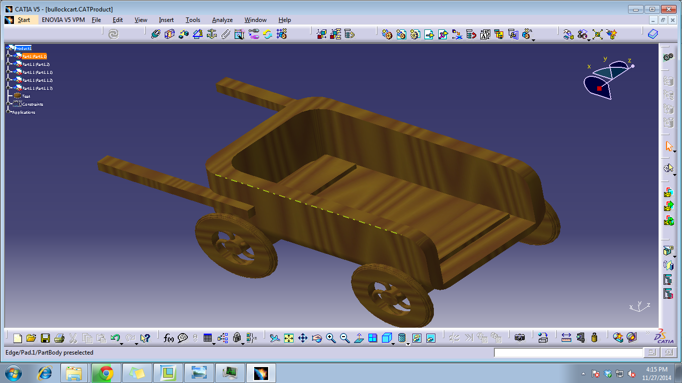682x383 pixels.
Task: Click the Zoom Out magnifier
Action: click(344, 338)
